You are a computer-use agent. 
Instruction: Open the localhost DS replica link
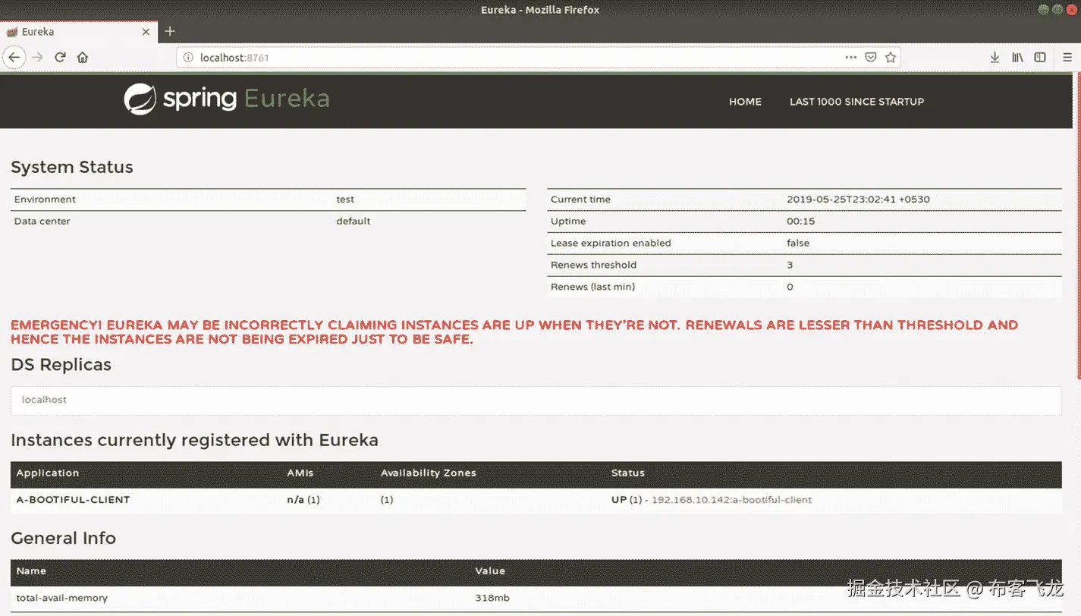tap(44, 400)
